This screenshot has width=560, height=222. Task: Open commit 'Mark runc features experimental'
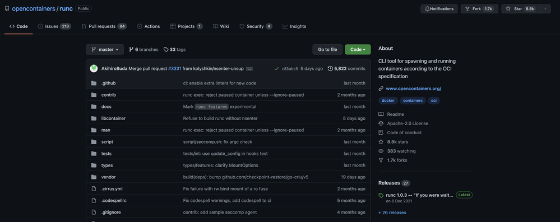(x=220, y=107)
